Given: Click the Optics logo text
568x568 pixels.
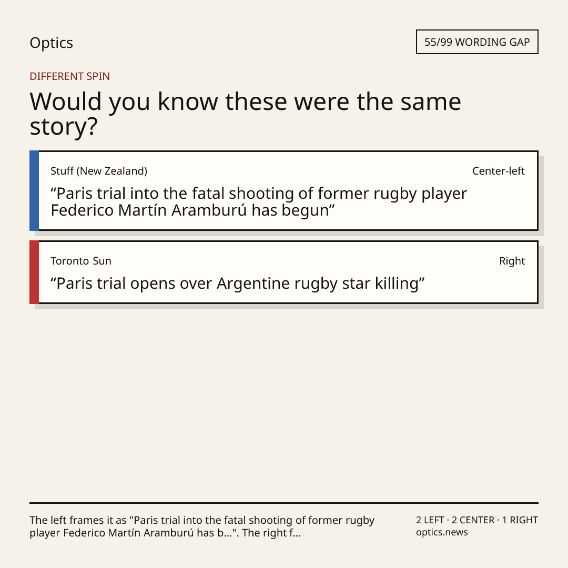Looking at the screenshot, I should tap(51, 43).
